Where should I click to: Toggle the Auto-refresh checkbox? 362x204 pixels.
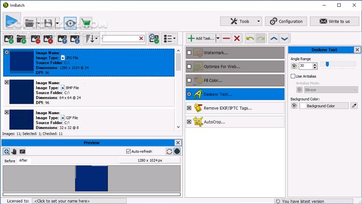(129, 151)
